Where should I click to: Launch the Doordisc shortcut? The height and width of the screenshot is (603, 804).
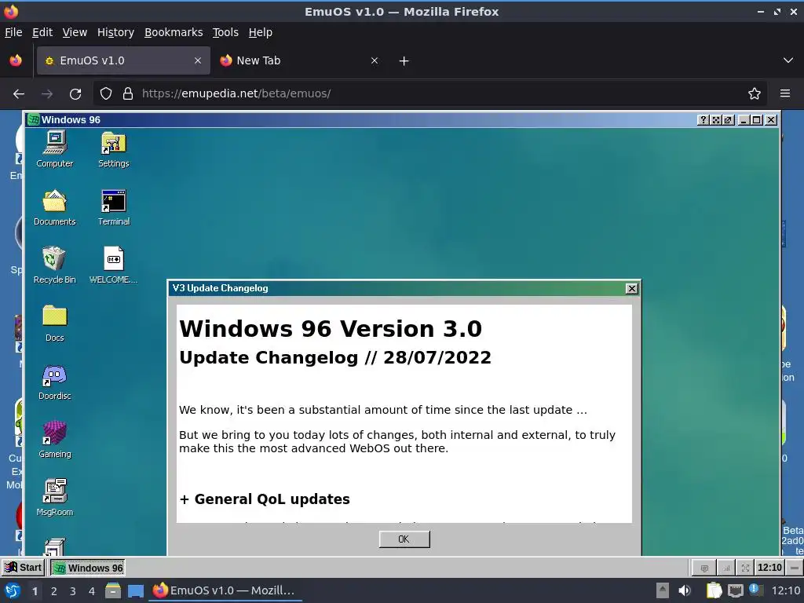[x=55, y=382]
